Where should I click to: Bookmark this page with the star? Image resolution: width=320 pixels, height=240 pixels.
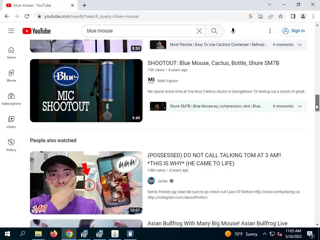281,16
